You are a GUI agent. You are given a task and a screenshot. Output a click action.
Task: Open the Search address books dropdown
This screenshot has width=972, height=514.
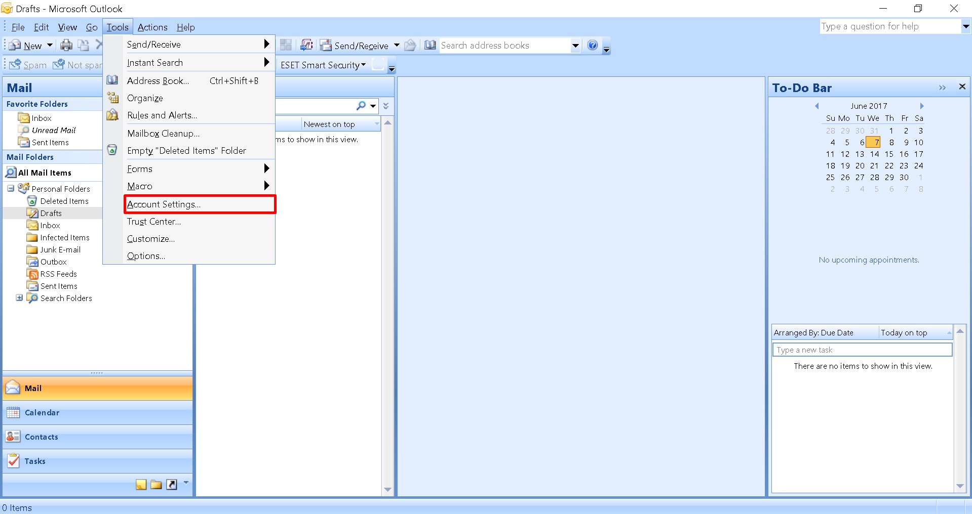(x=575, y=46)
